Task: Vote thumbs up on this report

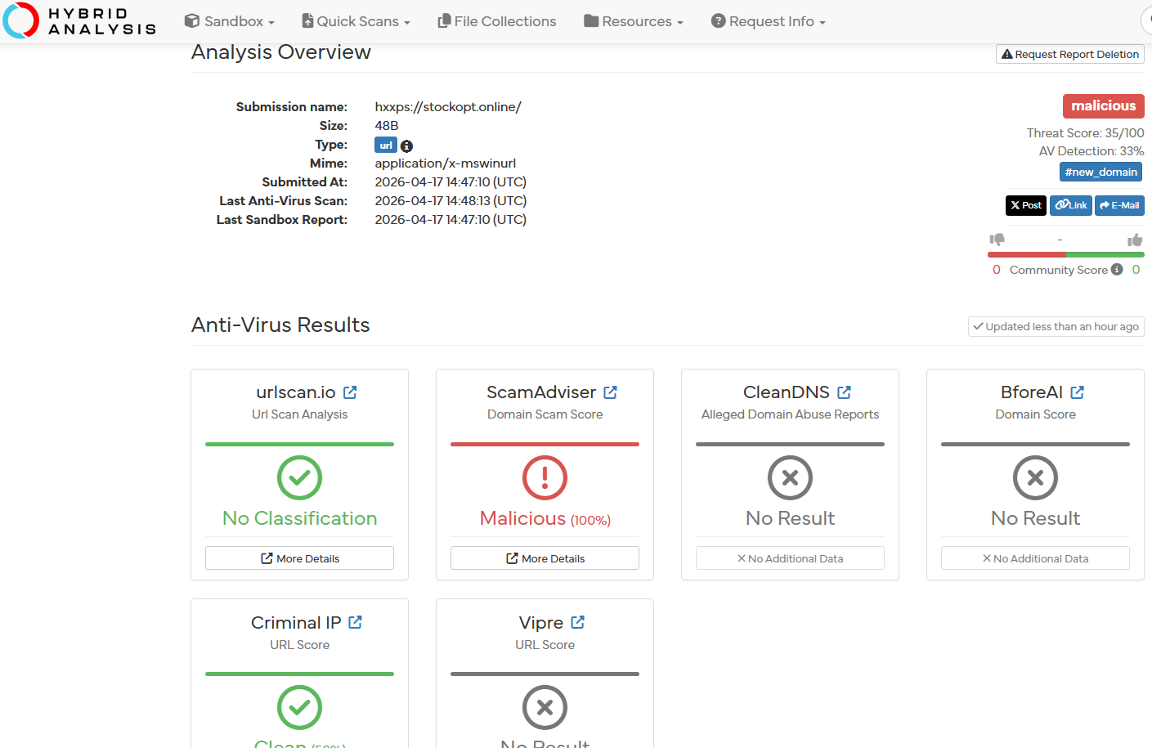Action: [x=1135, y=240]
